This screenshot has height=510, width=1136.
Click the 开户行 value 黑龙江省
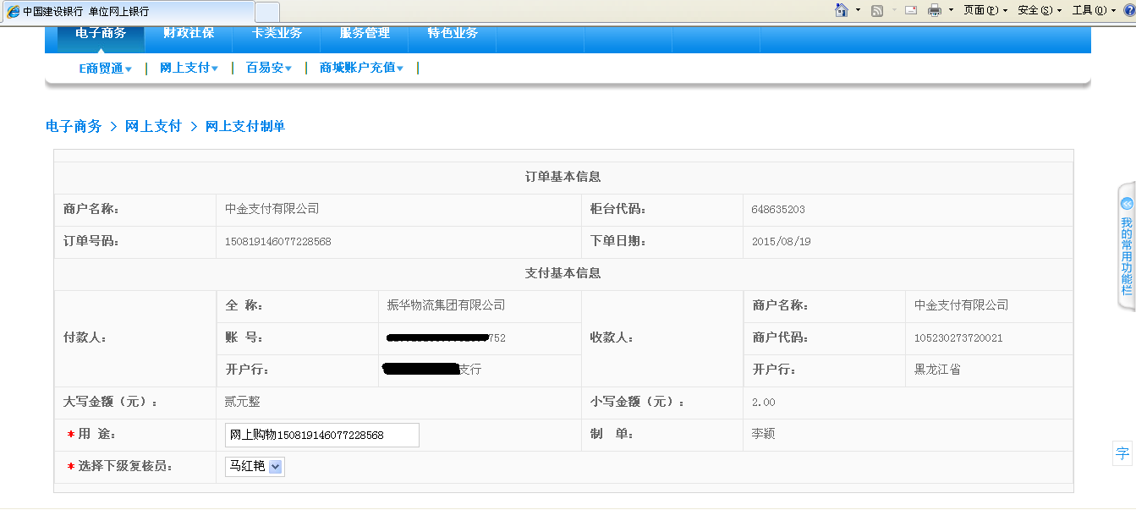pos(937,370)
